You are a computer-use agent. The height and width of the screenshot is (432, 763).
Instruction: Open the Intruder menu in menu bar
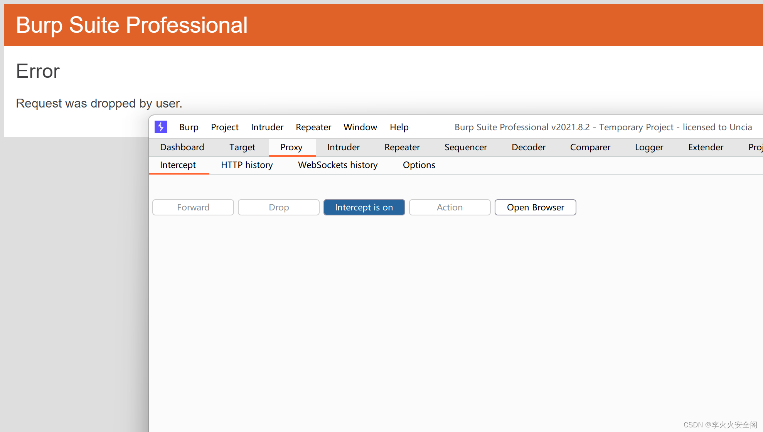coord(267,127)
